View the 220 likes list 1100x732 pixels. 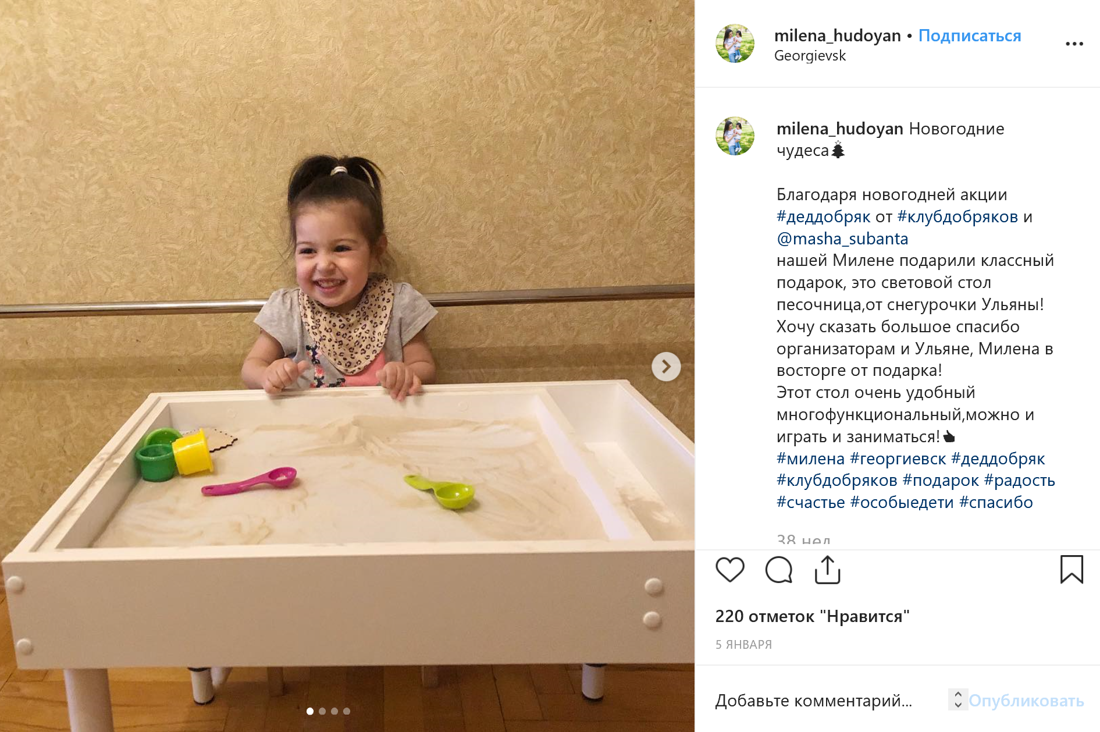tap(812, 616)
